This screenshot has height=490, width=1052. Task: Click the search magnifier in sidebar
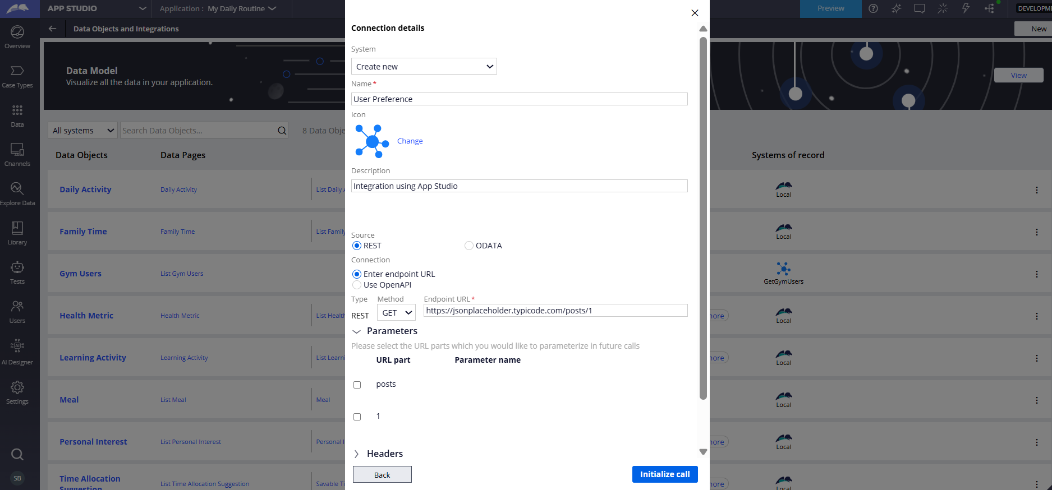[17, 454]
